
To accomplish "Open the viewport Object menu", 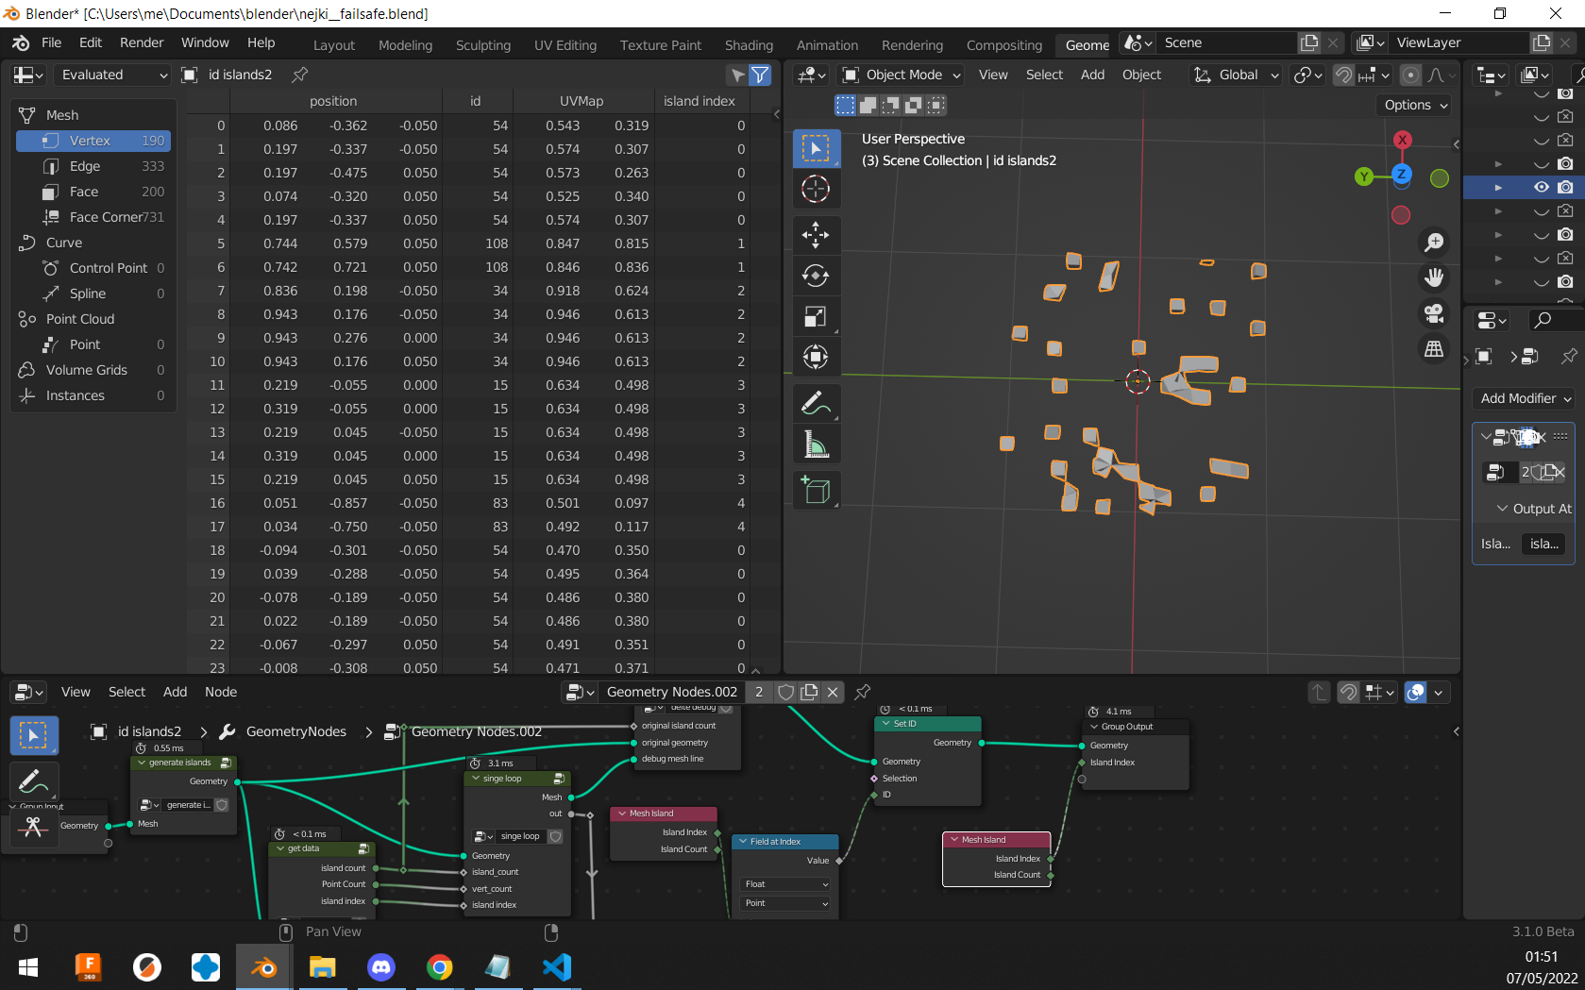I will (1141, 75).
